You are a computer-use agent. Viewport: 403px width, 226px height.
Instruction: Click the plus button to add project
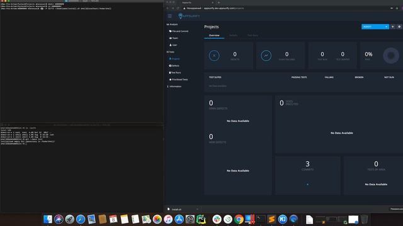393,26
